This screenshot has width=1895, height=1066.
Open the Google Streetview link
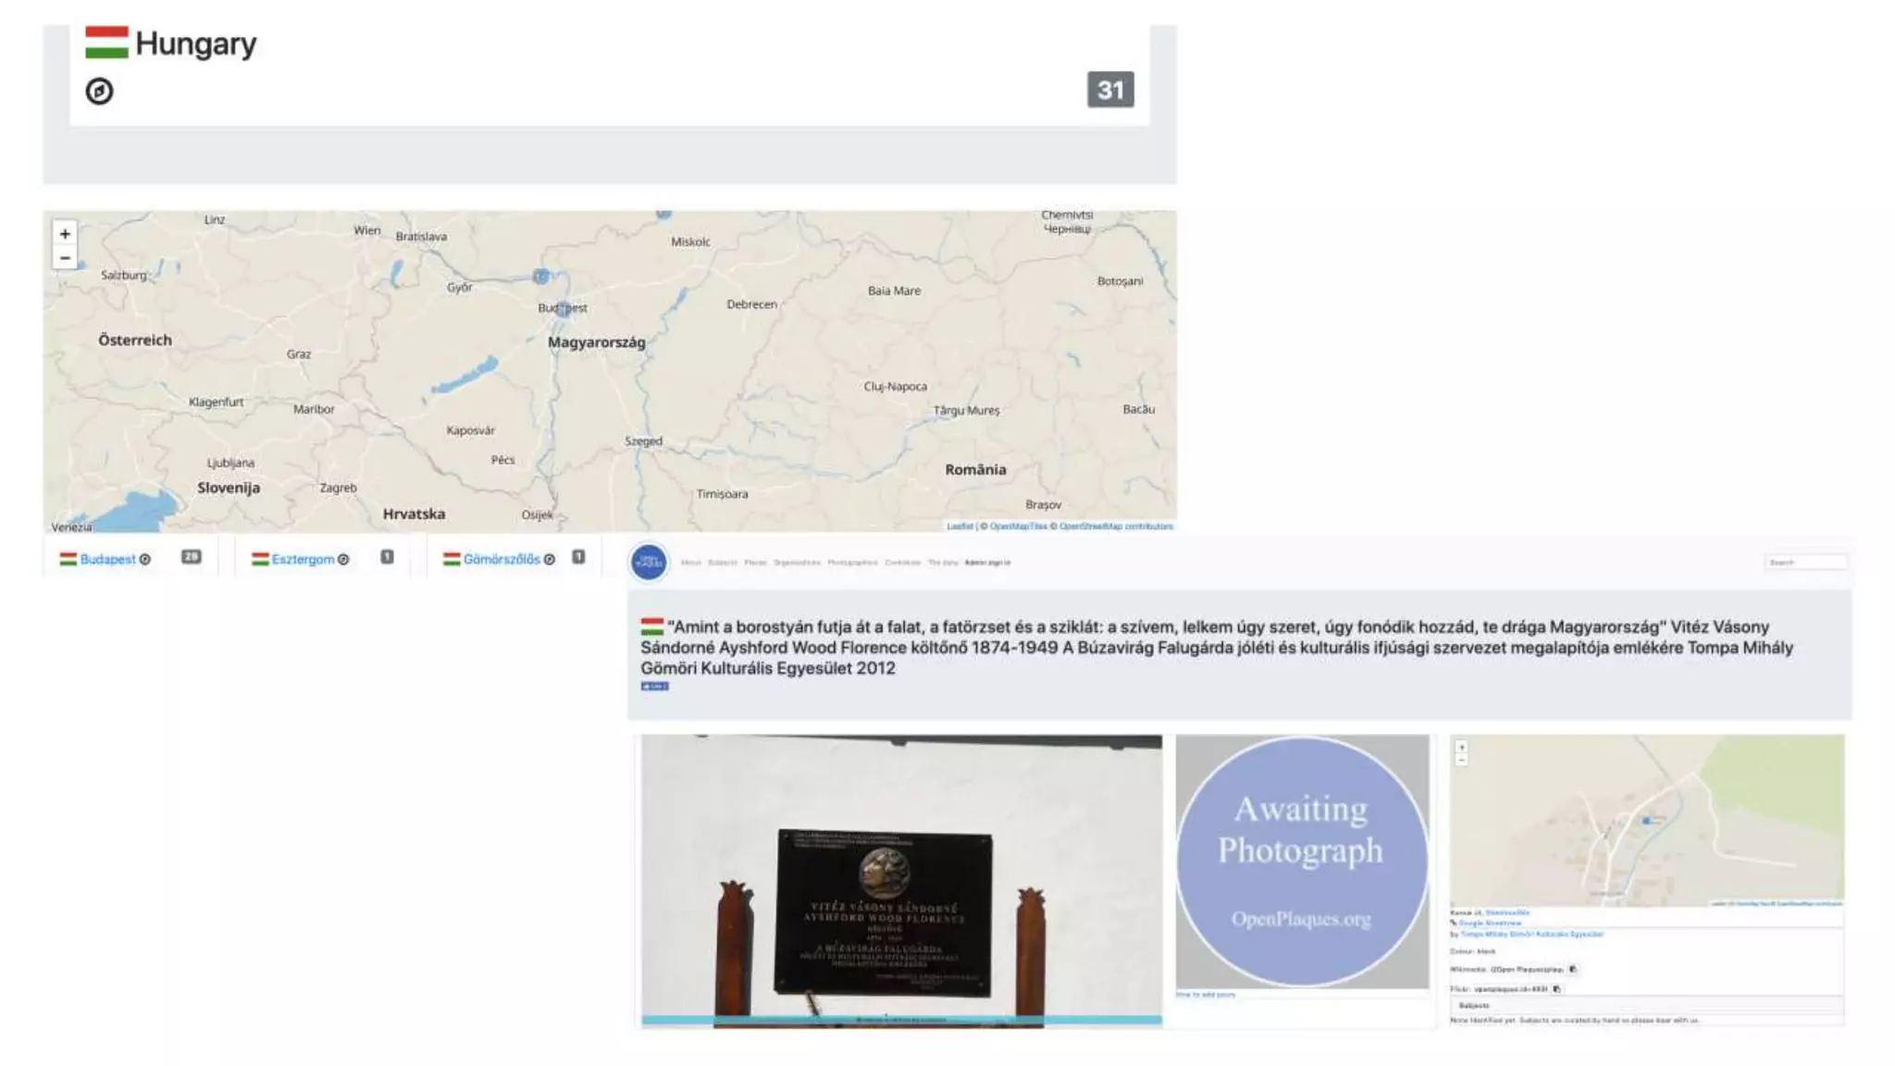1490,923
